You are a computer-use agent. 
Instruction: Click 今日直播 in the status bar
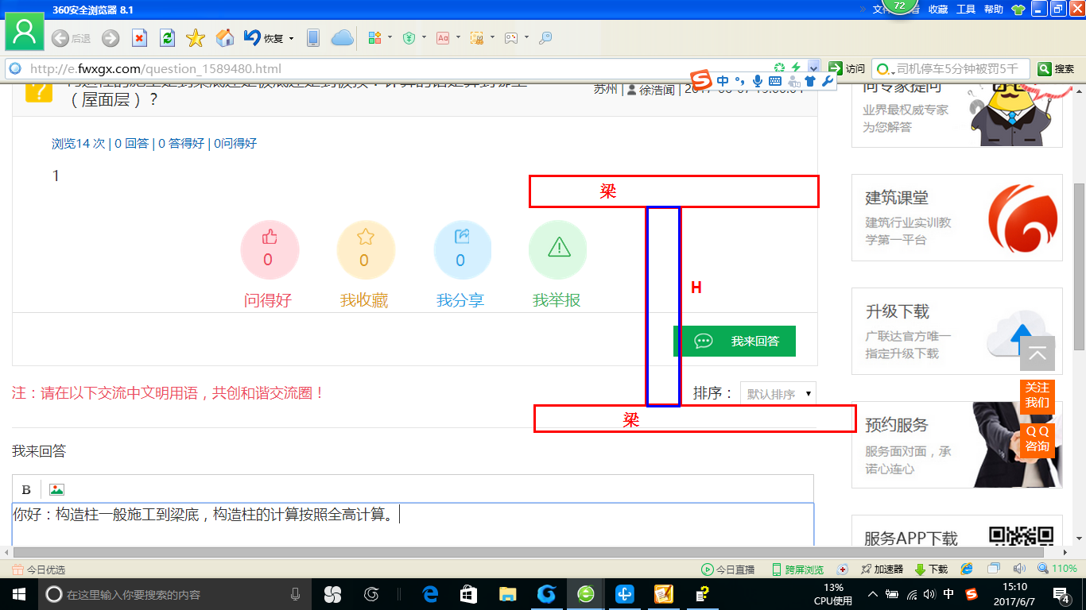[x=727, y=569]
